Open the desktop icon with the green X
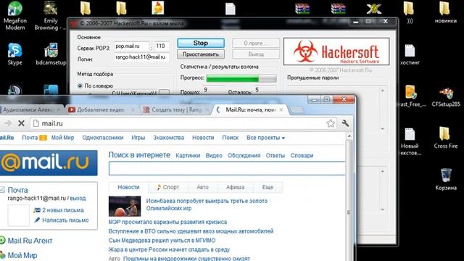Image resolution: width=464 pixels, height=261 pixels. pyautogui.click(x=374, y=9)
